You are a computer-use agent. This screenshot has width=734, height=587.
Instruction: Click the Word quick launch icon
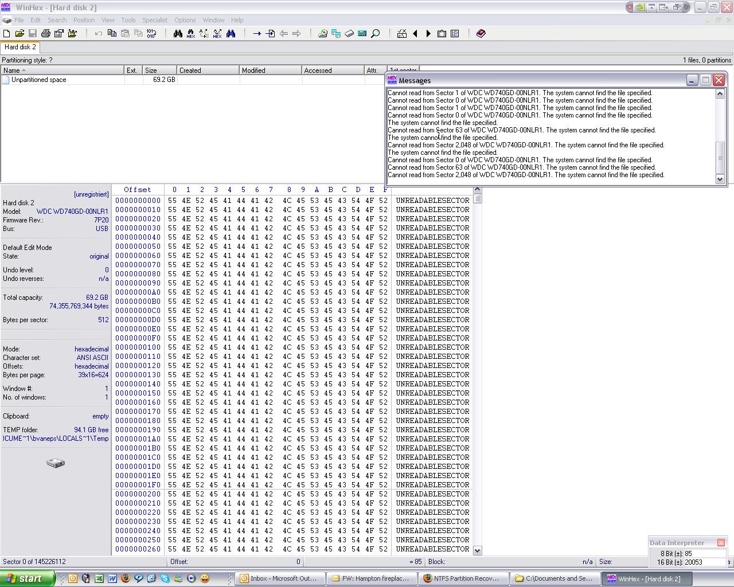tap(112, 578)
